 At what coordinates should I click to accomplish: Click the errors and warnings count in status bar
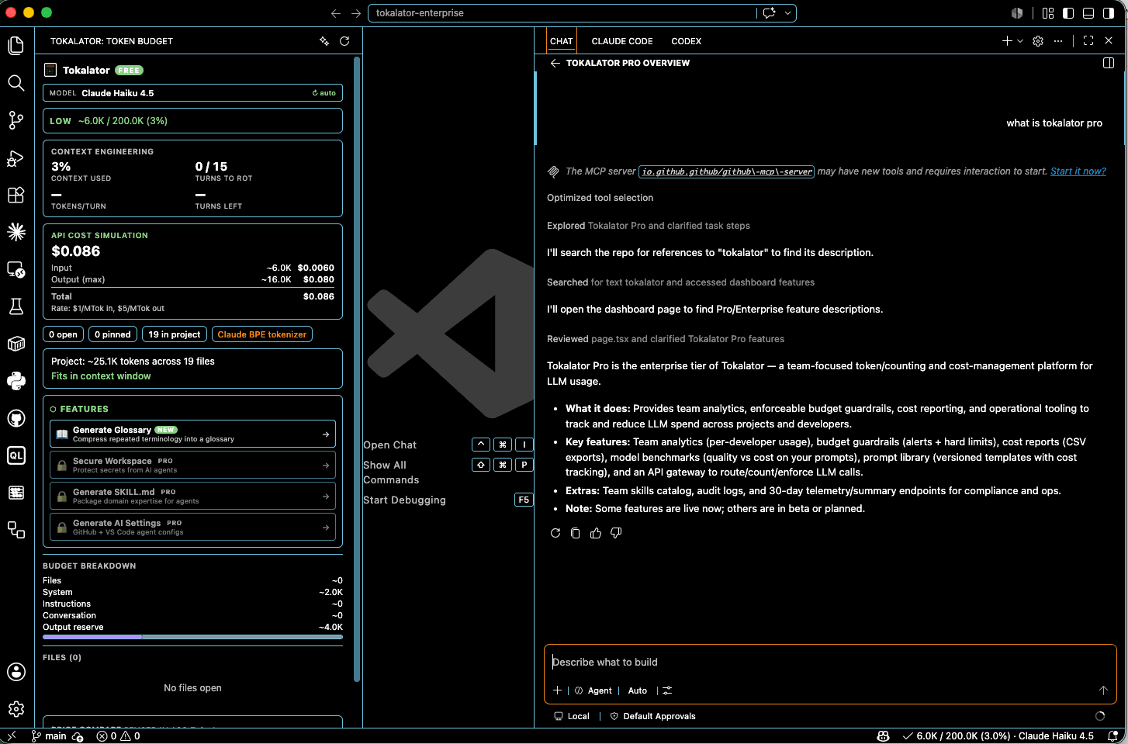coord(118,736)
